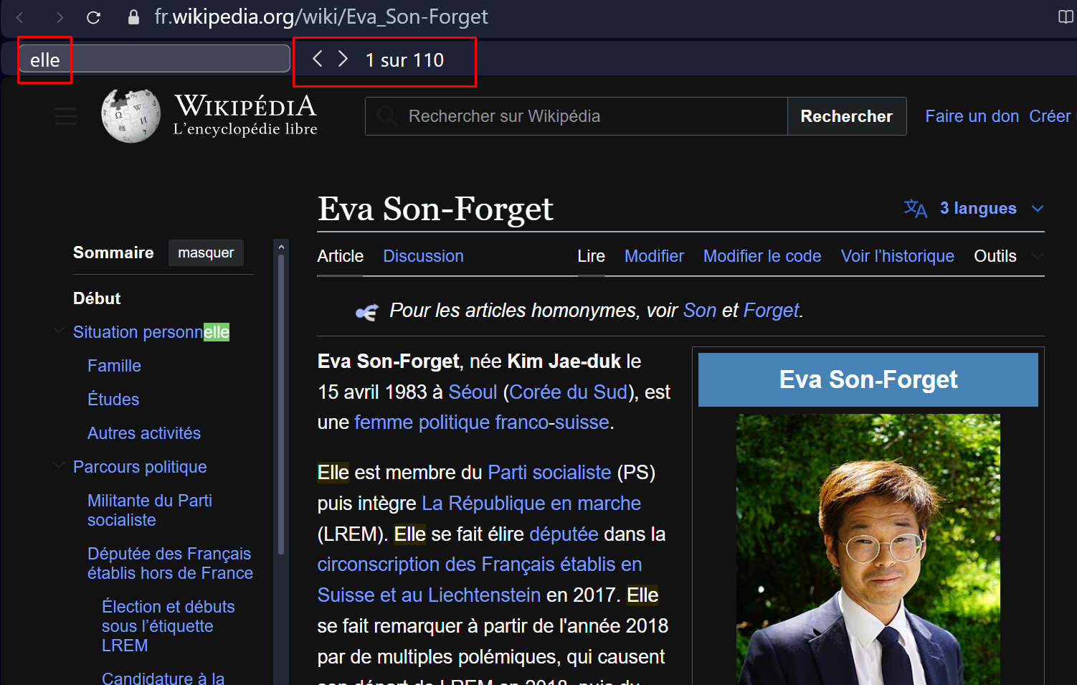The width and height of the screenshot is (1077, 685).
Task: Click the infobox portrait photo
Action: (x=868, y=549)
